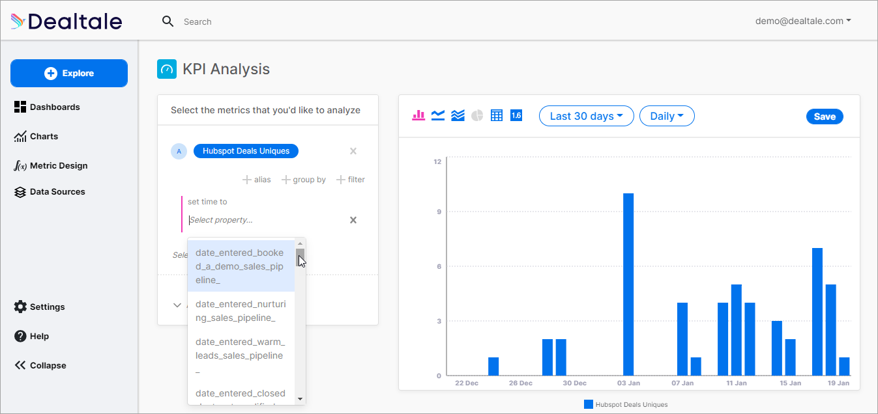
Task: Add a group by clause
Action: click(304, 180)
